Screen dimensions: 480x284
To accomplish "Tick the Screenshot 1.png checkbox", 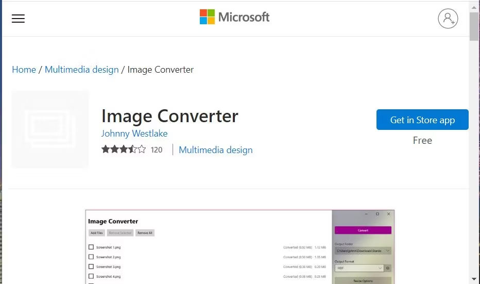I will tap(91, 247).
